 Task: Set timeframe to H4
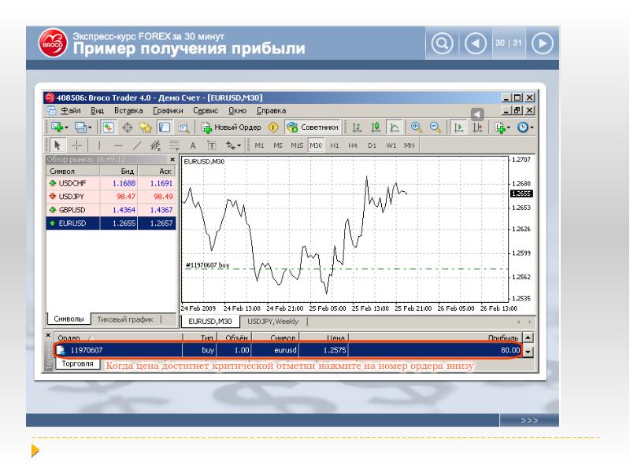click(x=353, y=146)
